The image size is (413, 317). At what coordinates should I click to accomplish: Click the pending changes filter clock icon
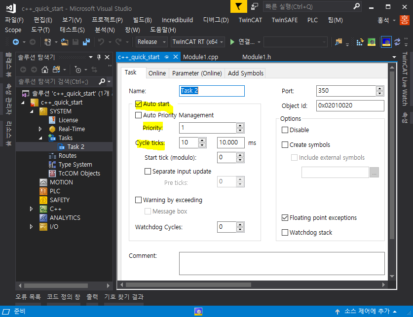coord(78,70)
